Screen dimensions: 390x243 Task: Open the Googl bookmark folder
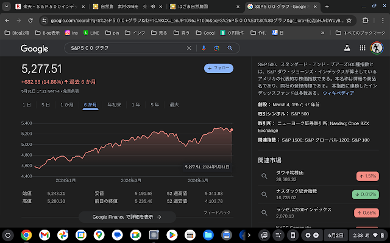click(x=205, y=33)
